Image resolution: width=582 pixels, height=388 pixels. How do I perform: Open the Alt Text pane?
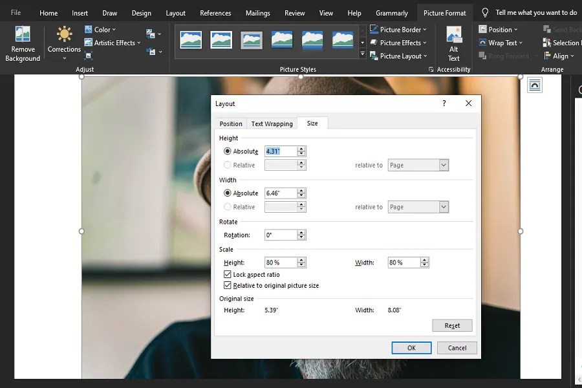[455, 43]
